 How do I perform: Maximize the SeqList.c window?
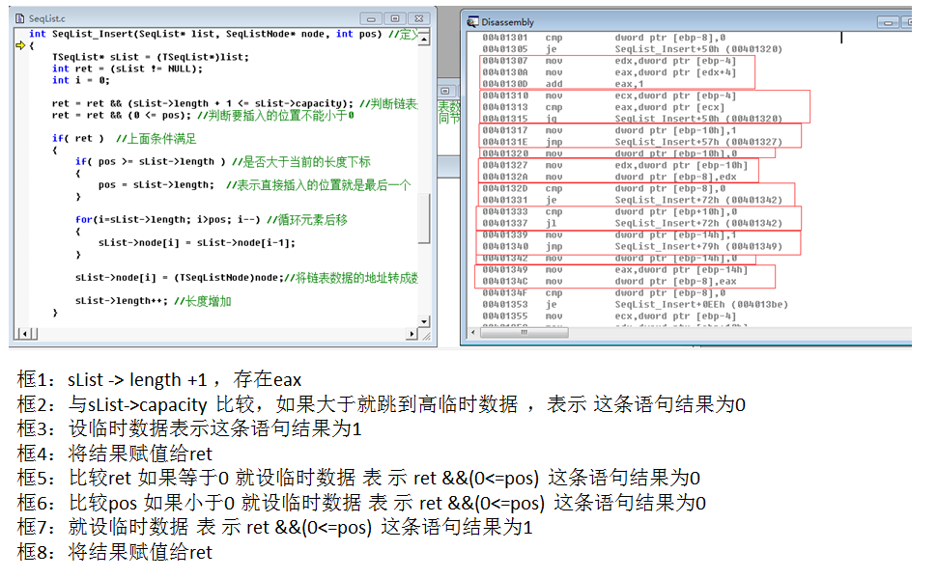(395, 18)
